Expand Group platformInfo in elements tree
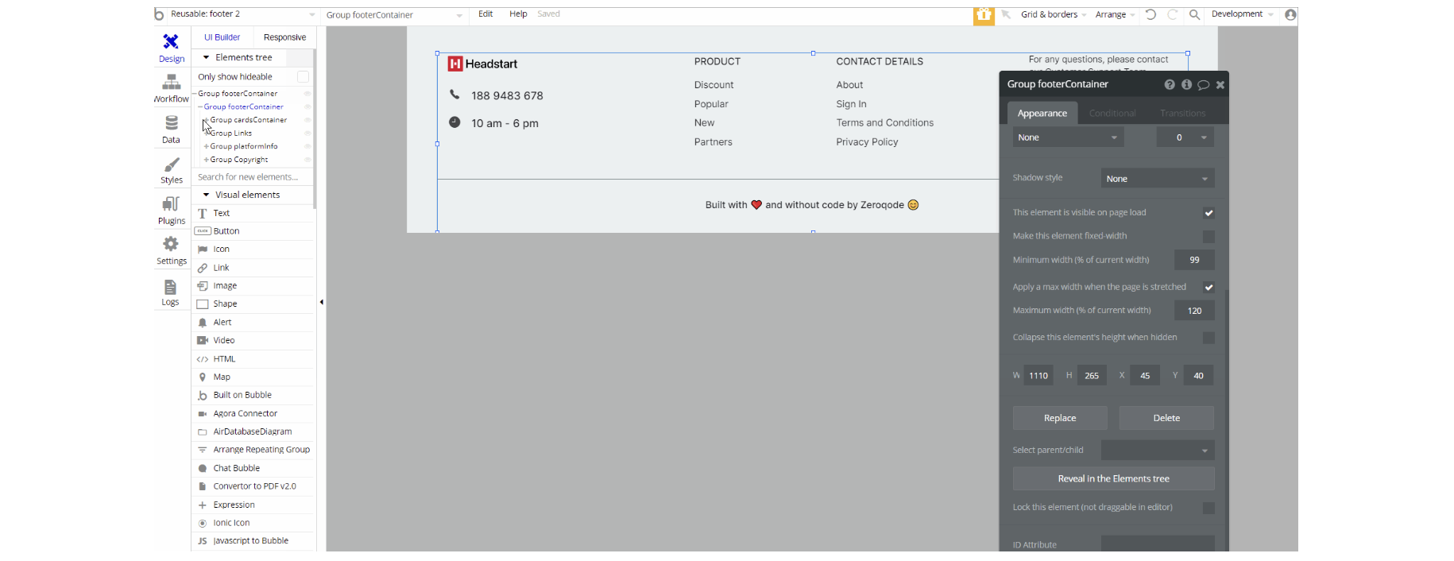Screen dimensions: 1454x561 pos(207,146)
